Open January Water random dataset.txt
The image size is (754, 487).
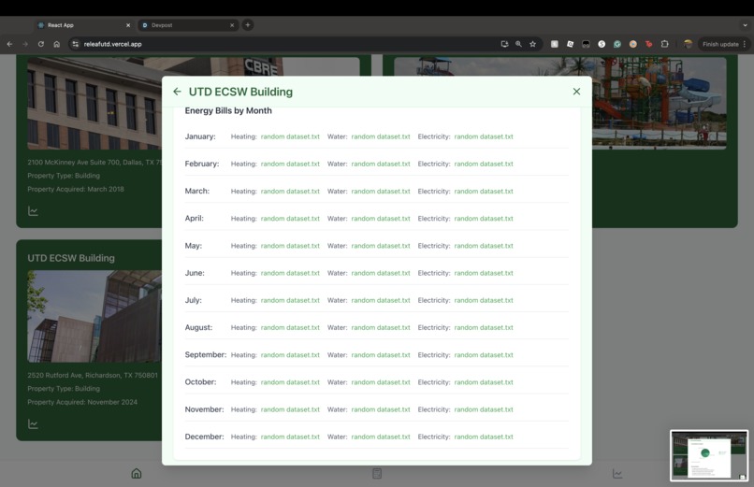pos(381,136)
